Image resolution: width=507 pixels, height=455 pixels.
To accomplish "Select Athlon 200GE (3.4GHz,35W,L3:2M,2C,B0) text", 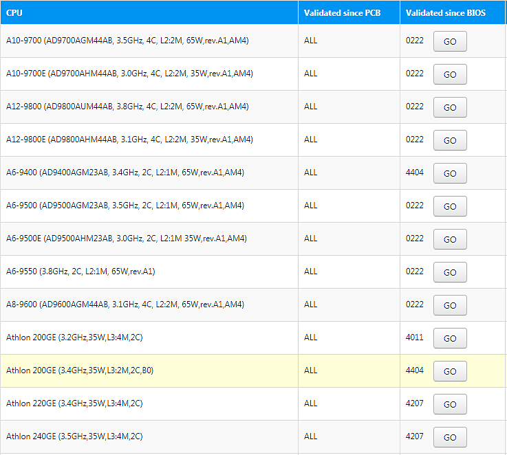I will [x=80, y=370].
